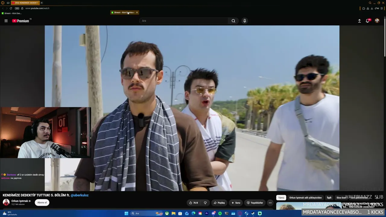Reload the YouTube page
386x217 pixels.
(x=11, y=8)
